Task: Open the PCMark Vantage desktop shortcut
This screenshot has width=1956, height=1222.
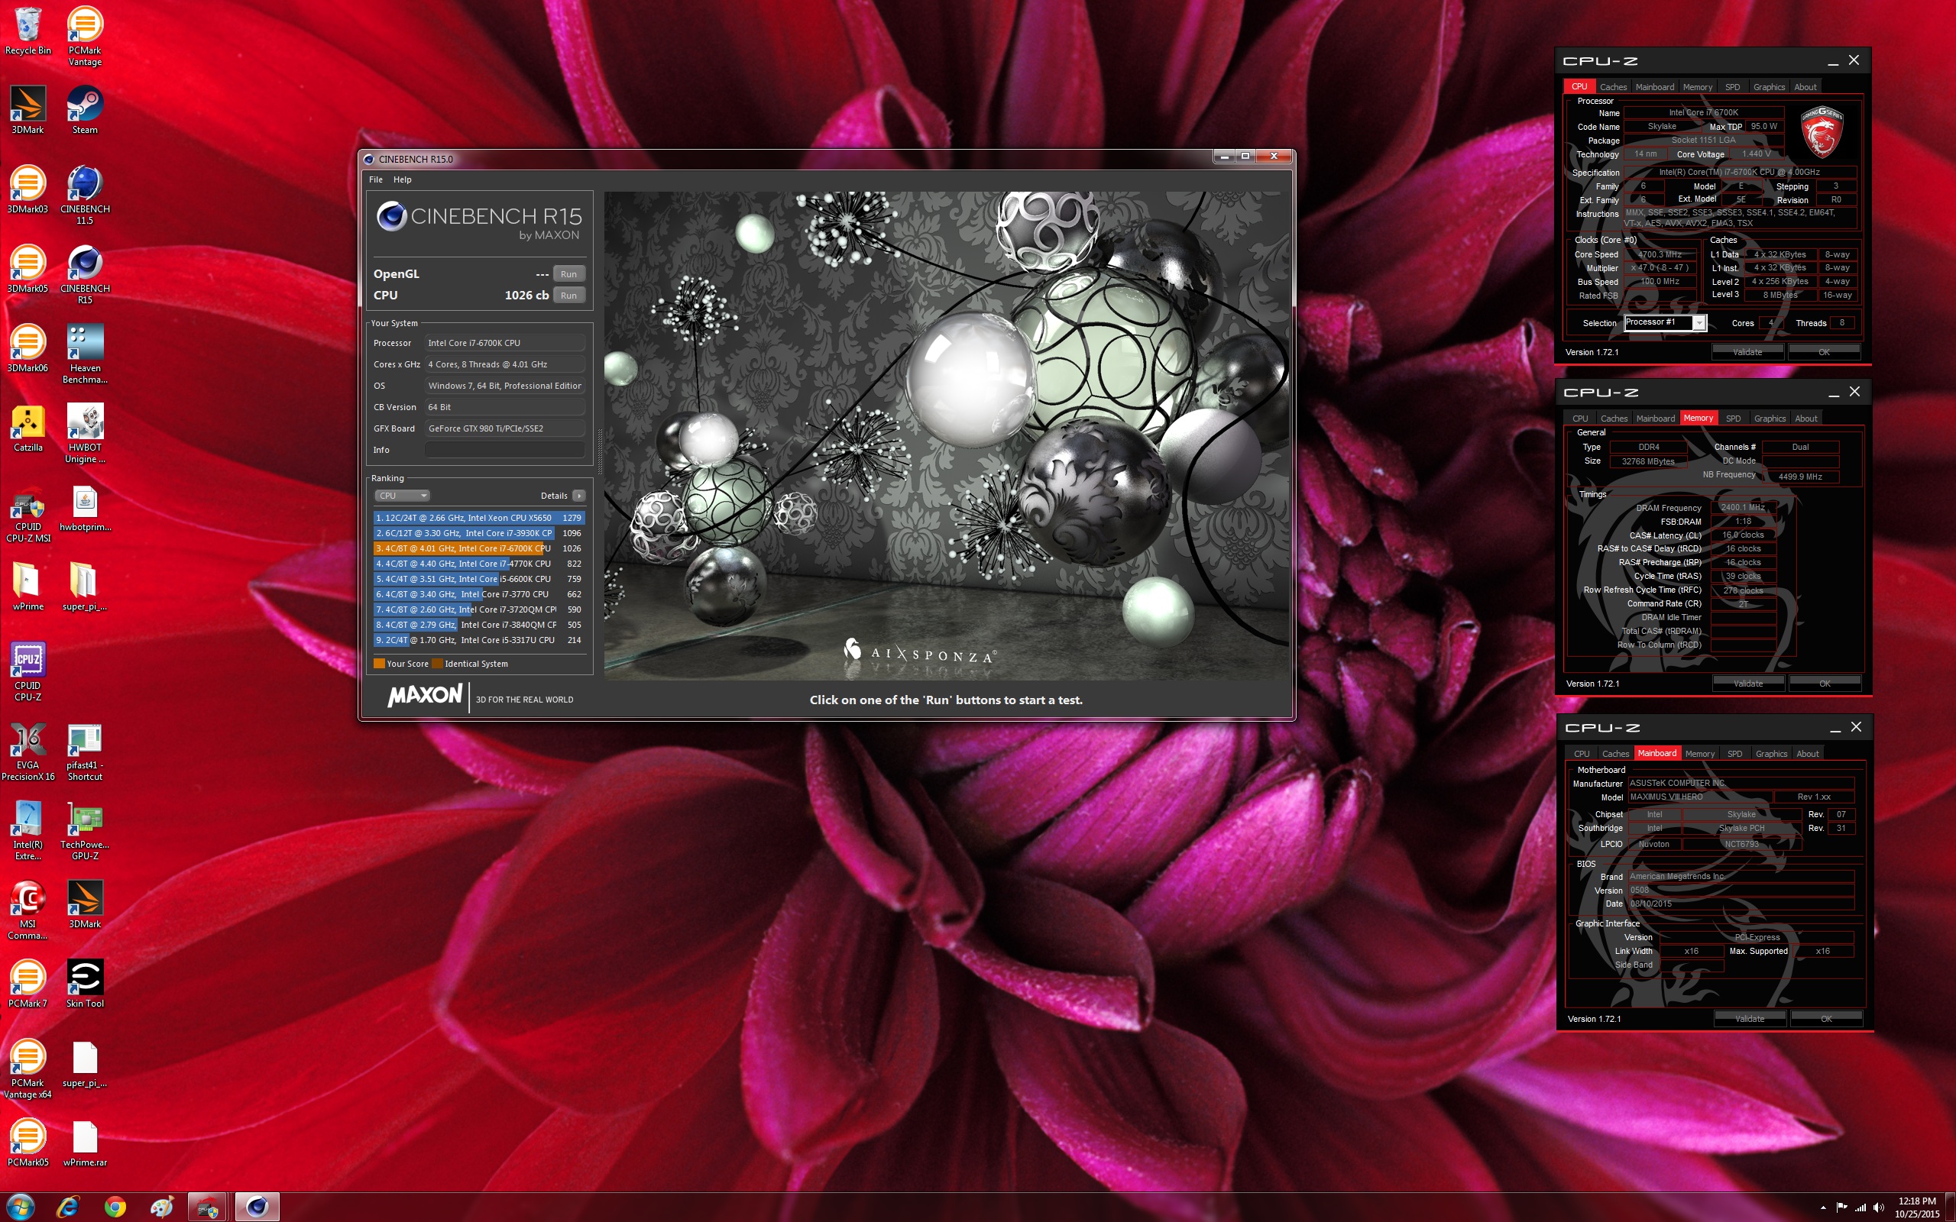Action: (x=85, y=36)
